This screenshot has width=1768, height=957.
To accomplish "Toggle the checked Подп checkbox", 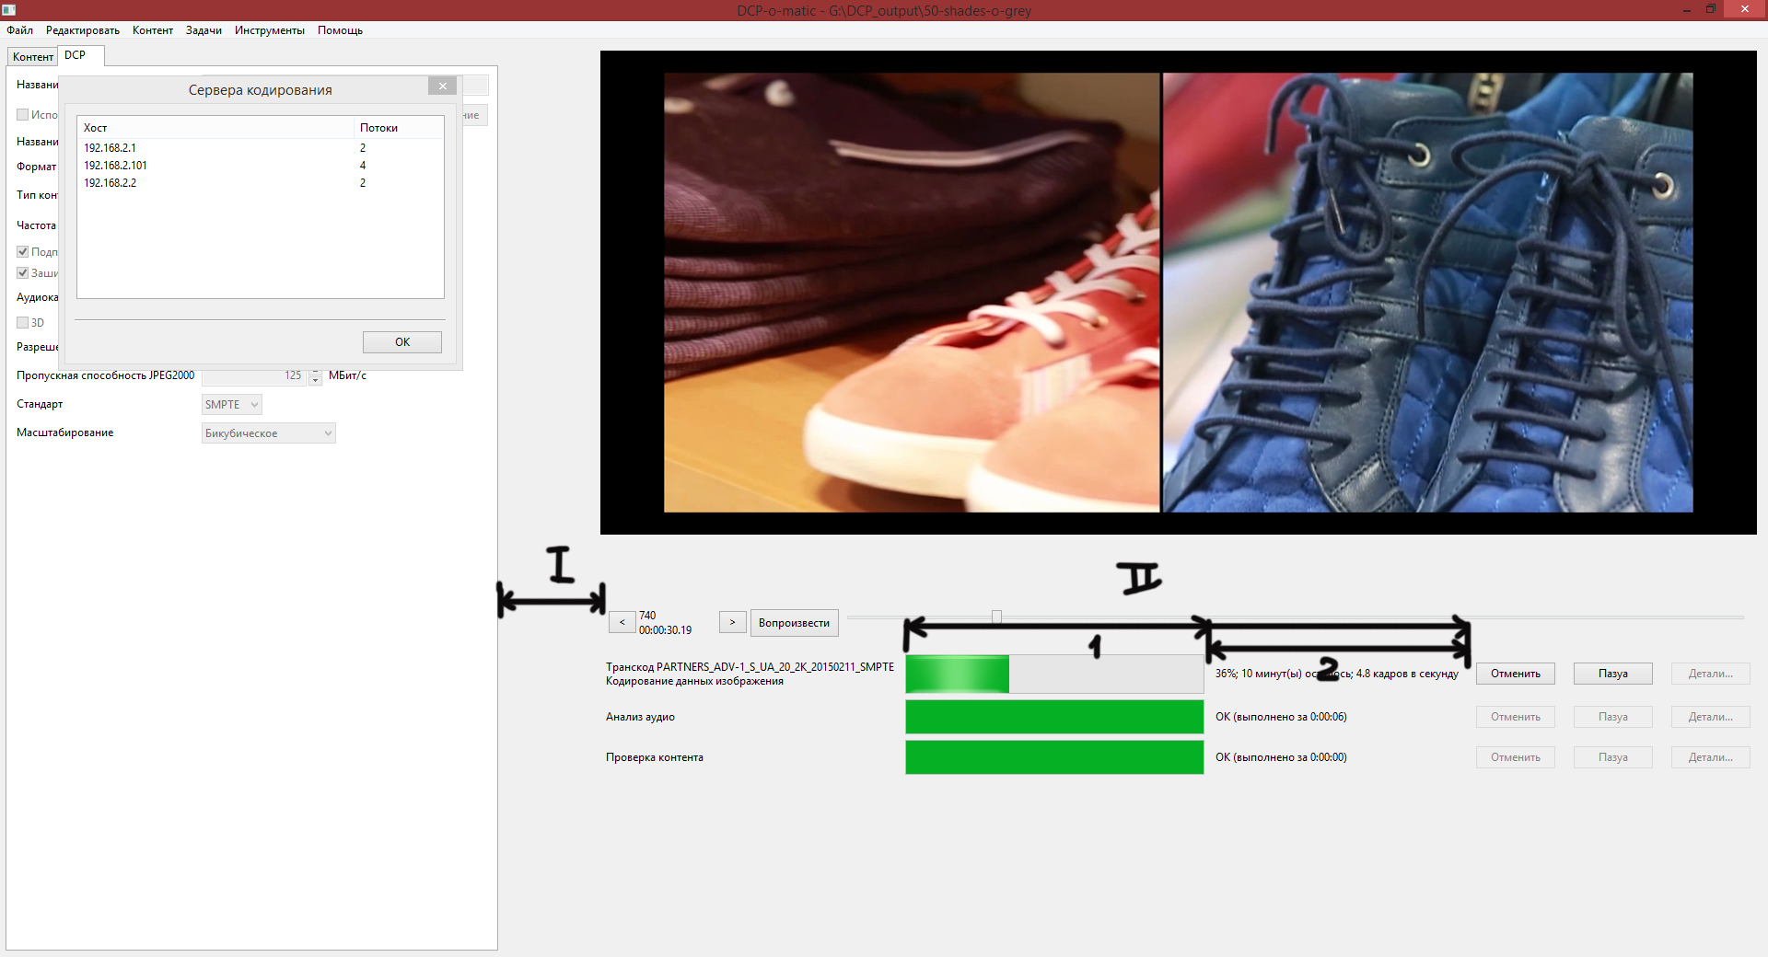I will tap(23, 252).
